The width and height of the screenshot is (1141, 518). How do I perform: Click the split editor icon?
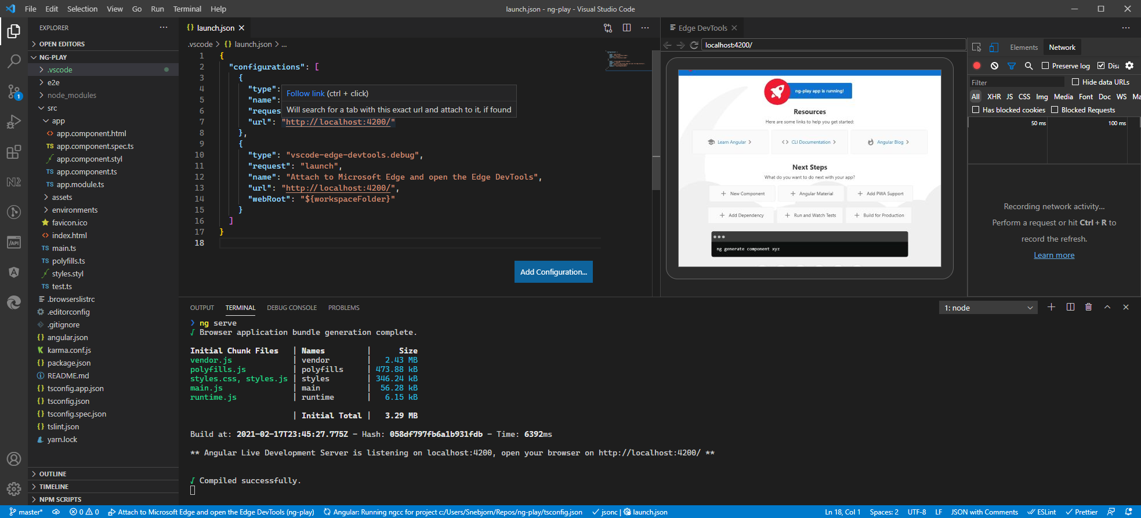pyautogui.click(x=626, y=28)
